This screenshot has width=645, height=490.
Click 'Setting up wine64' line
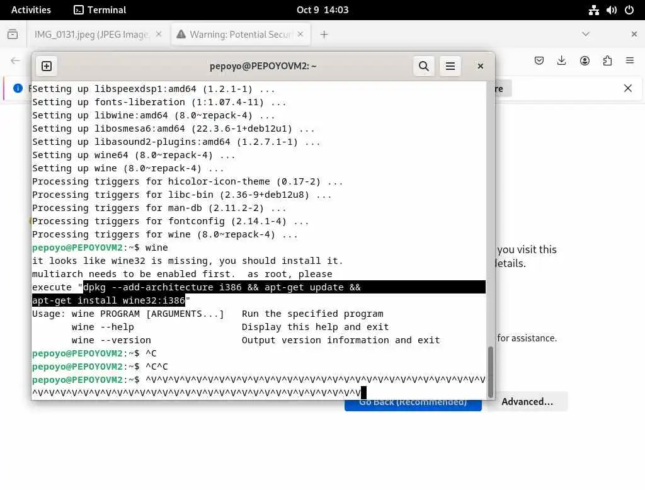(134, 155)
